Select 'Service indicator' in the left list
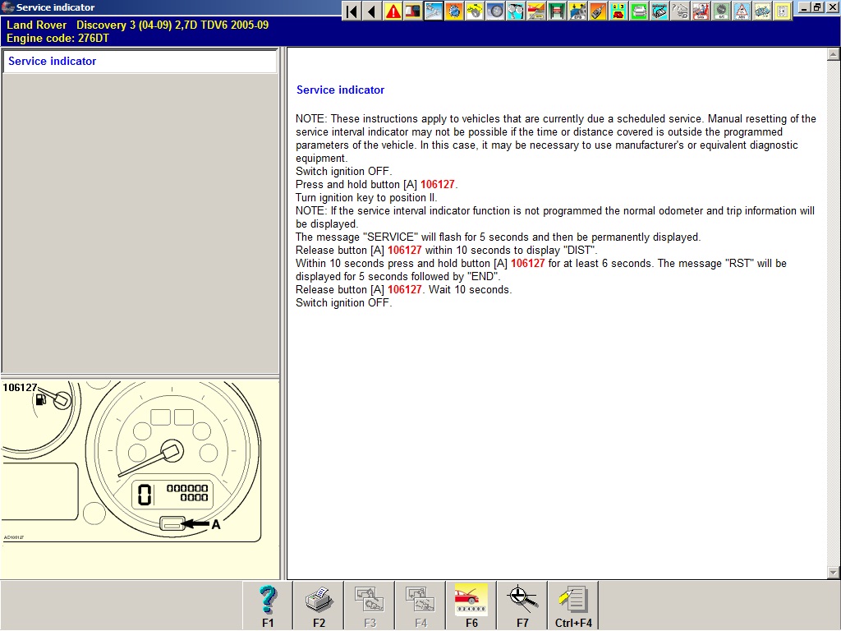Image resolution: width=841 pixels, height=631 pixels. 53,62
